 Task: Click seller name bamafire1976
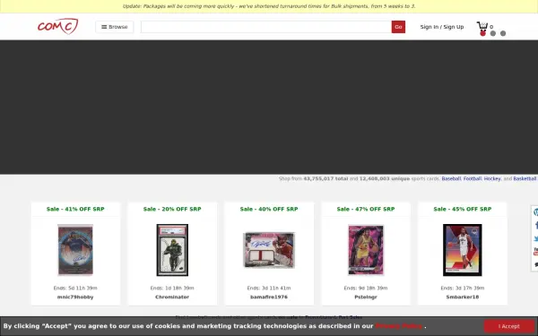click(x=269, y=297)
